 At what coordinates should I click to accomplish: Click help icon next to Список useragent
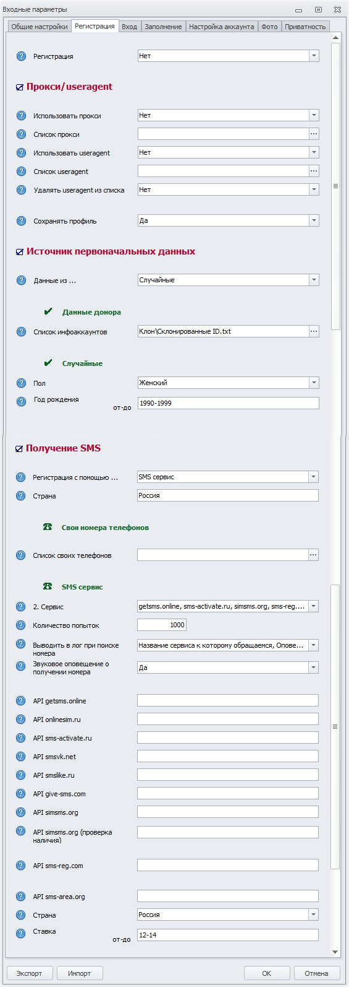point(21,172)
